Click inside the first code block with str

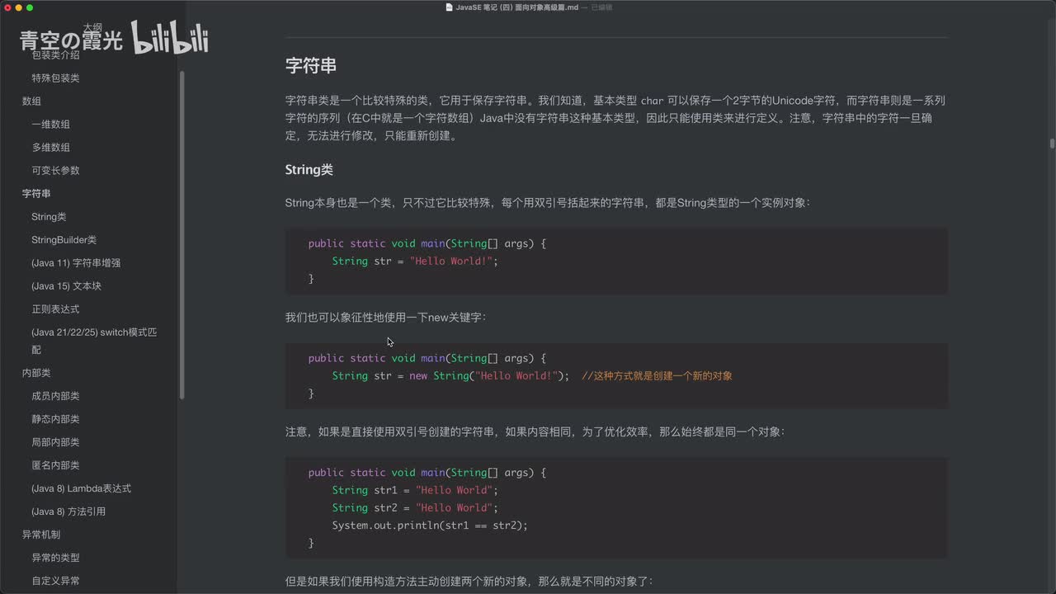pyautogui.click(x=616, y=262)
